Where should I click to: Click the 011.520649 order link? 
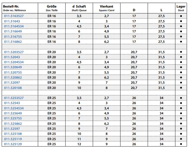coord(13,67)
